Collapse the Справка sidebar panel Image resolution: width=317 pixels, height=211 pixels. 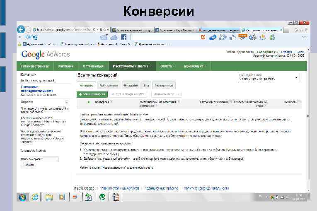[x=66, y=102]
